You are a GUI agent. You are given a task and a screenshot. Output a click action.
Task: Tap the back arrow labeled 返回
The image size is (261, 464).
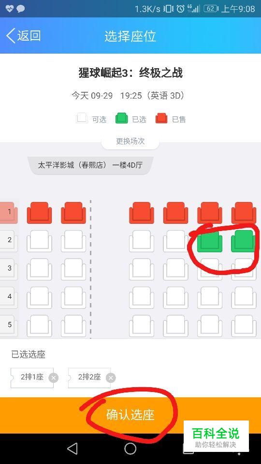[x=23, y=36]
